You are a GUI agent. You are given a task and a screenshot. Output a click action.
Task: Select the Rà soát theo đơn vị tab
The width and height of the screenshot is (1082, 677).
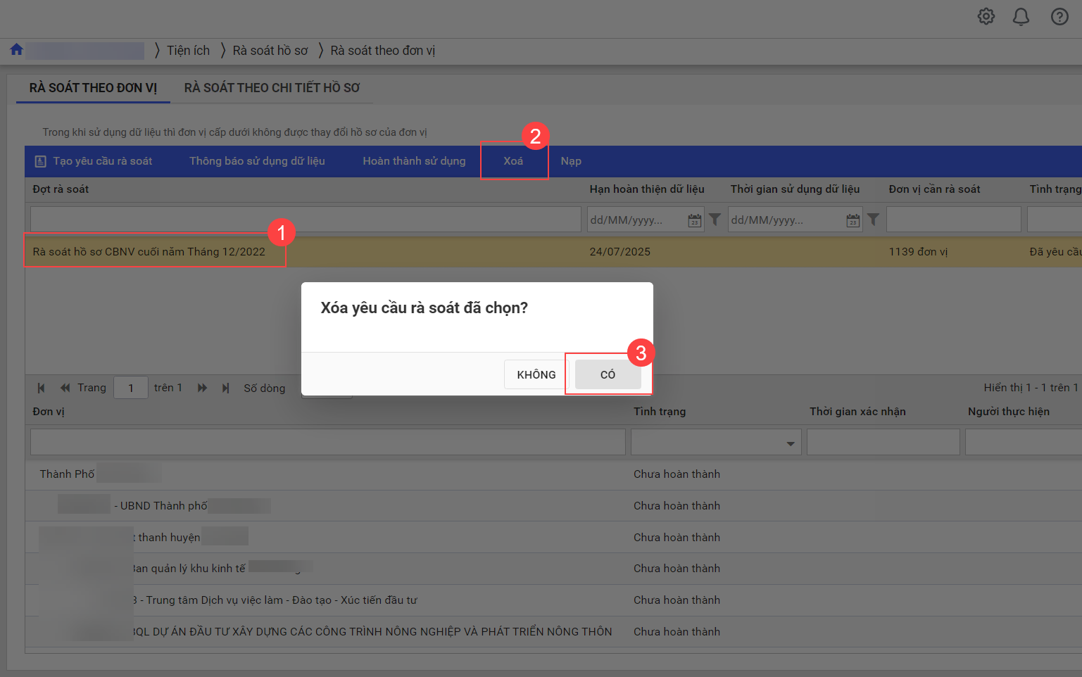93,88
